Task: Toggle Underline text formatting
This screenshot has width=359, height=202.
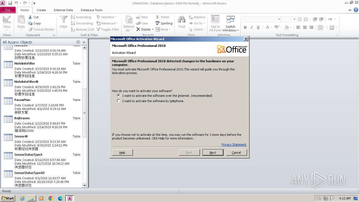Action: coord(258,27)
